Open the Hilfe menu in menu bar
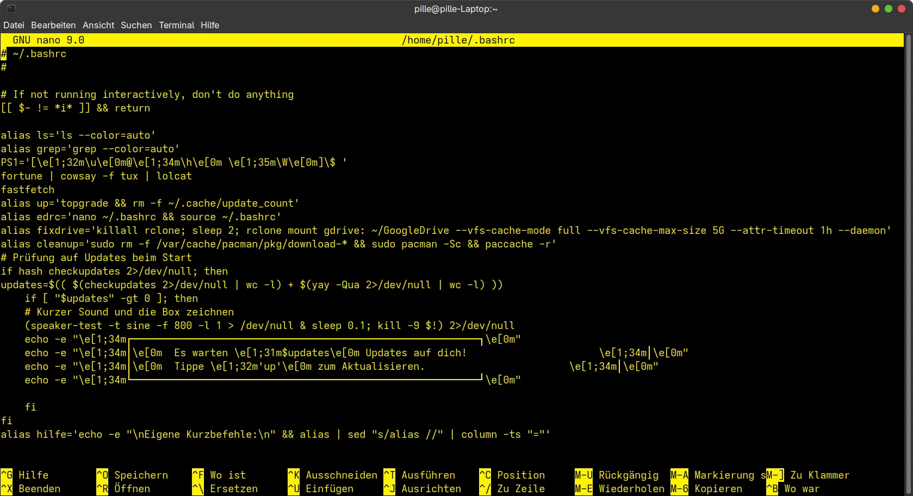 click(x=210, y=25)
